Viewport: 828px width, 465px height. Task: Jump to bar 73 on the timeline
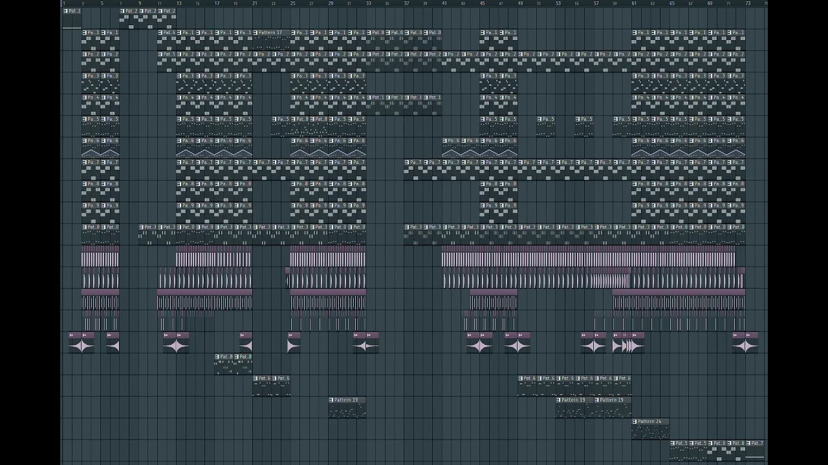[x=748, y=3]
